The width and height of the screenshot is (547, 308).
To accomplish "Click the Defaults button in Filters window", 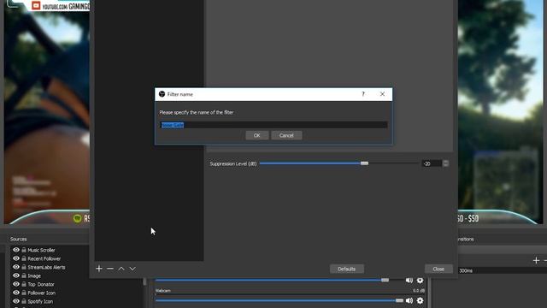I will pos(347,269).
